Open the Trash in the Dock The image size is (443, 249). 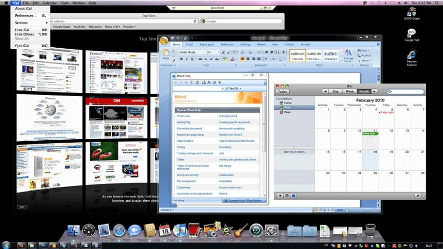pyautogui.click(x=370, y=230)
